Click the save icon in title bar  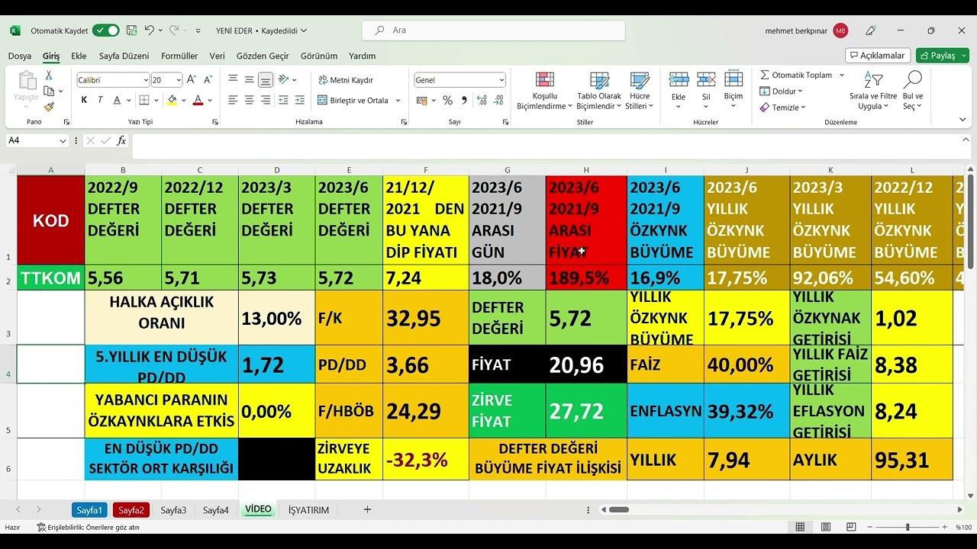click(x=131, y=30)
